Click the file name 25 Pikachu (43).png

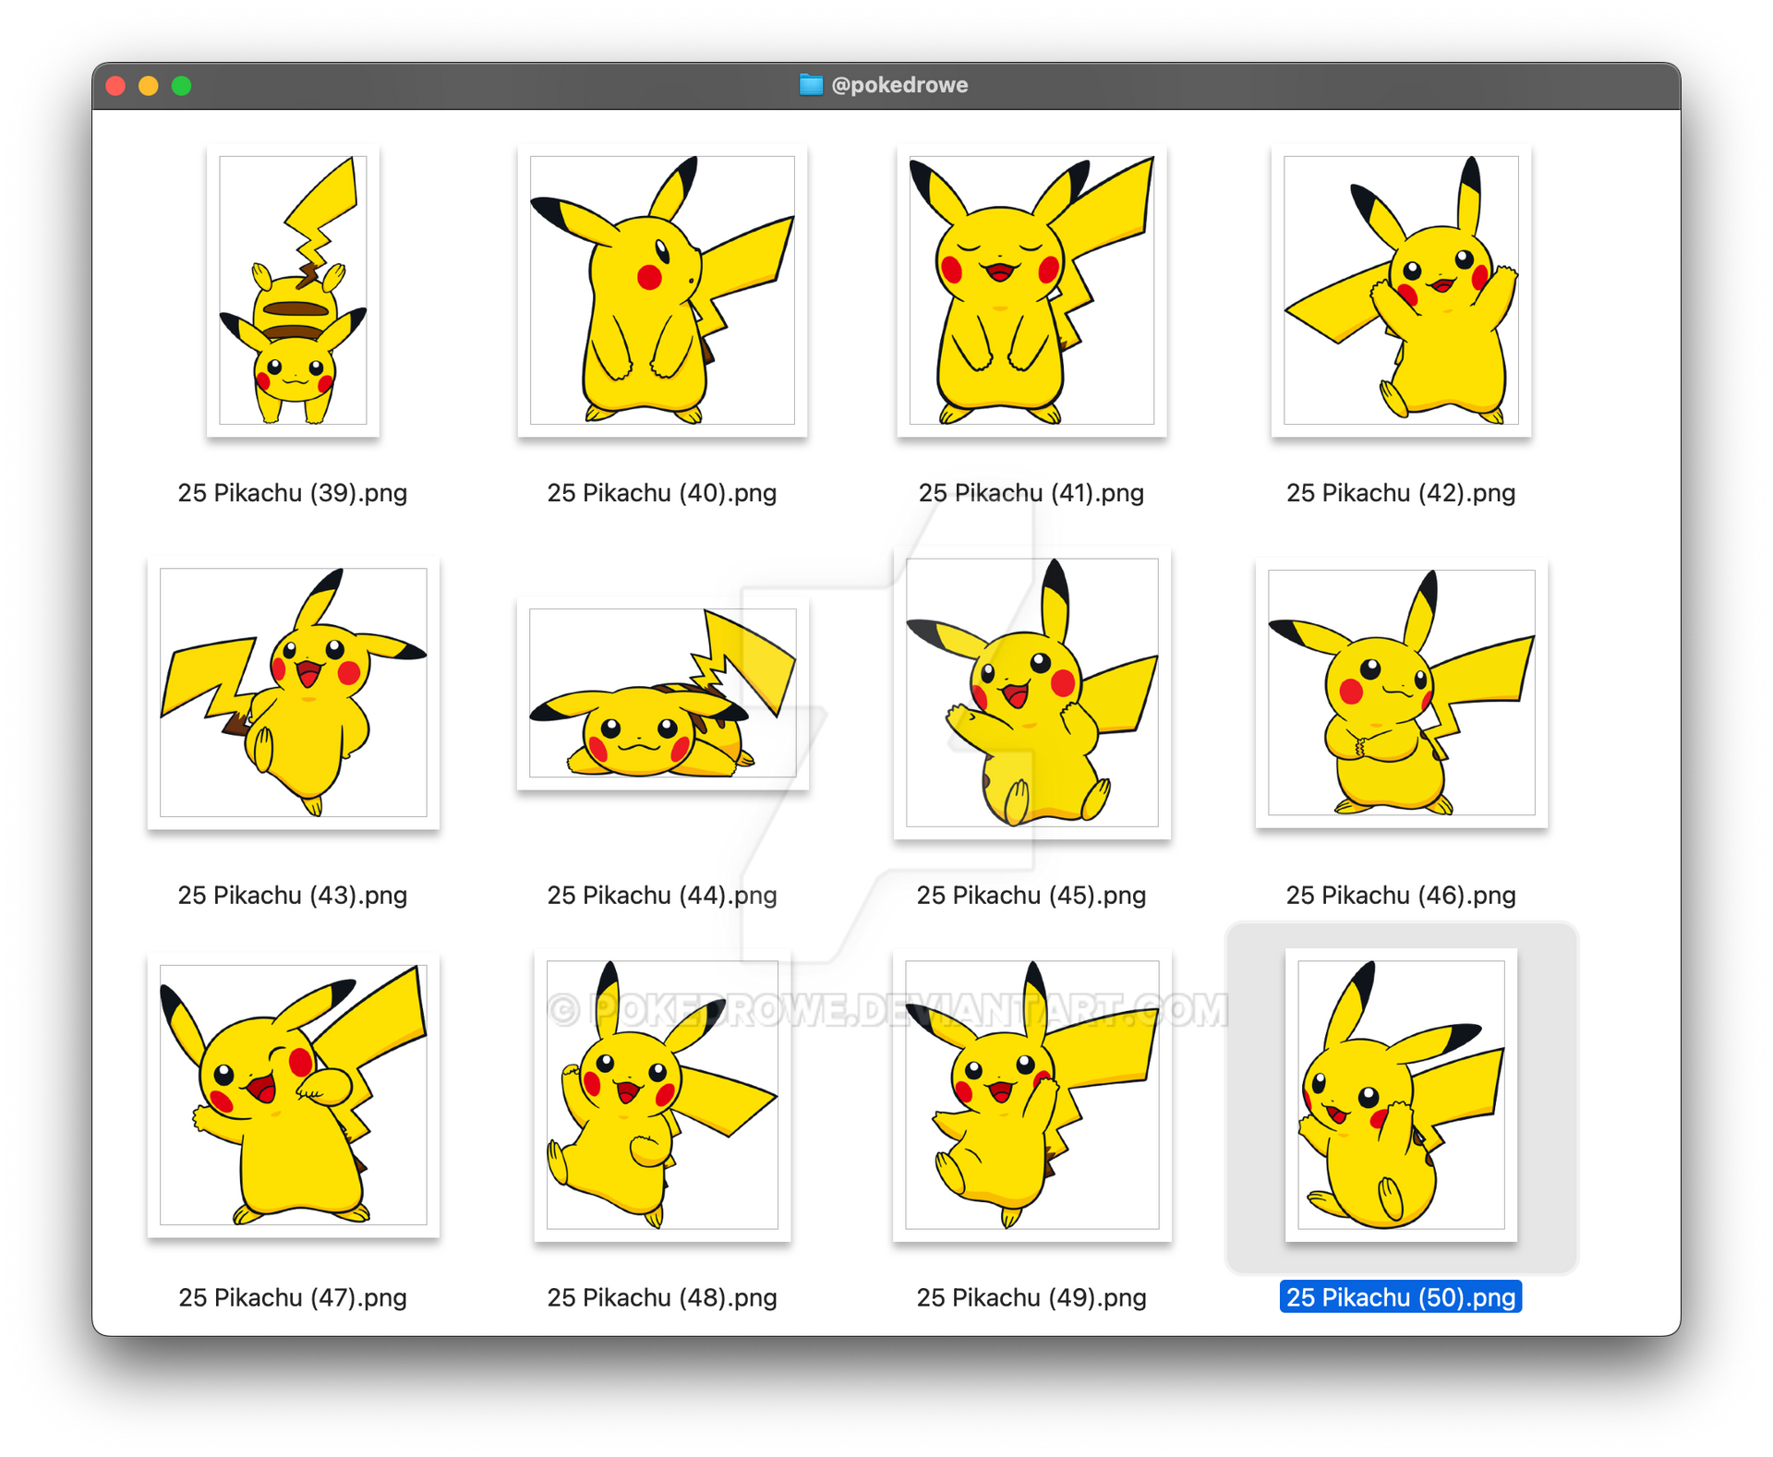point(293,896)
